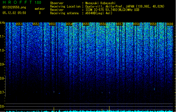This screenshot has height=112, width=176.
Task: Click the 1.0 kHz axis label
Action: (x=2, y=50)
